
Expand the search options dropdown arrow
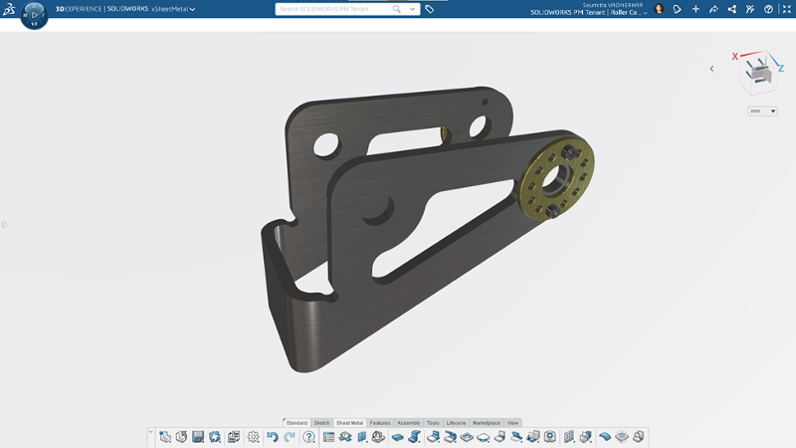(411, 9)
